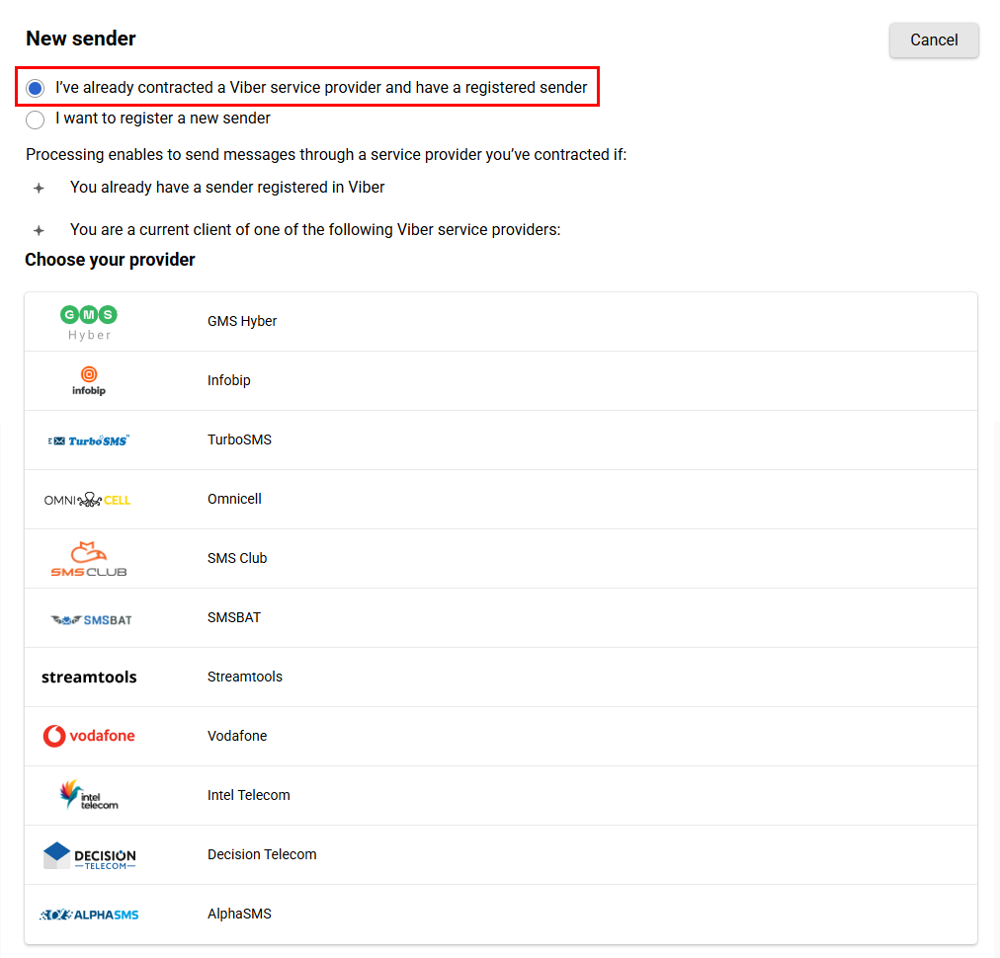Choose SMS Club provider name
Screen dimensions: 1000x958
(x=236, y=558)
